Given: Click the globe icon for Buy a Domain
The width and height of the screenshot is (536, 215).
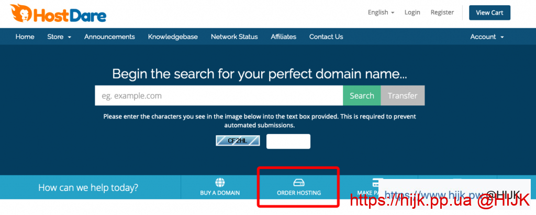Looking at the screenshot, I should 220,183.
